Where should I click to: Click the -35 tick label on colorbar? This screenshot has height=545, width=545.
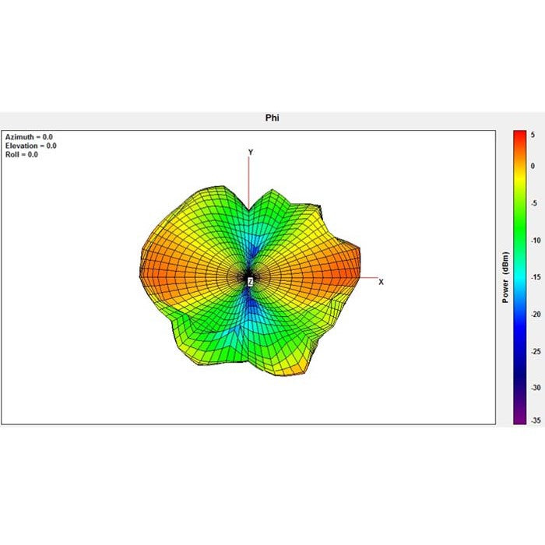[x=535, y=420]
